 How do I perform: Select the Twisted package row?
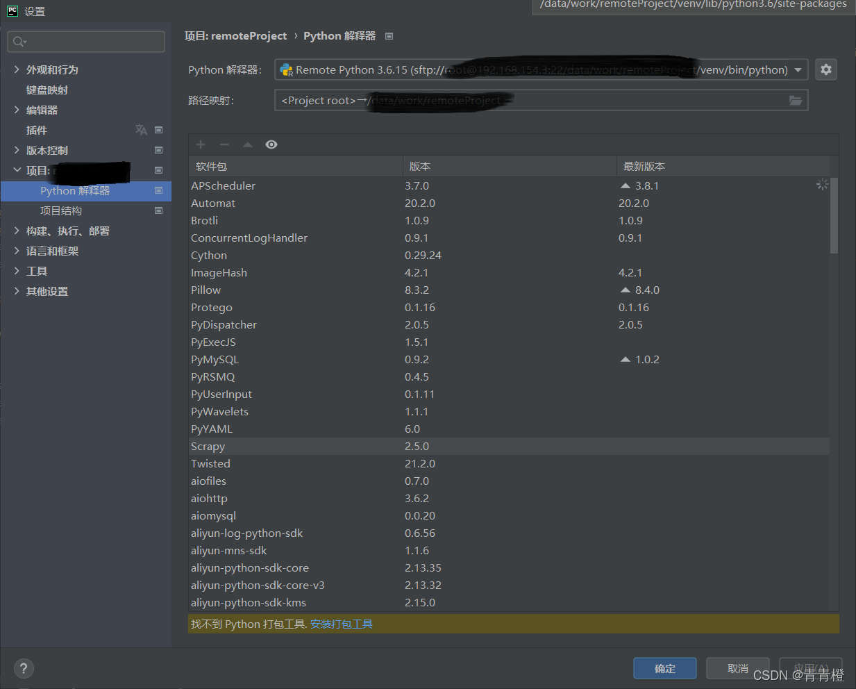[x=509, y=463]
